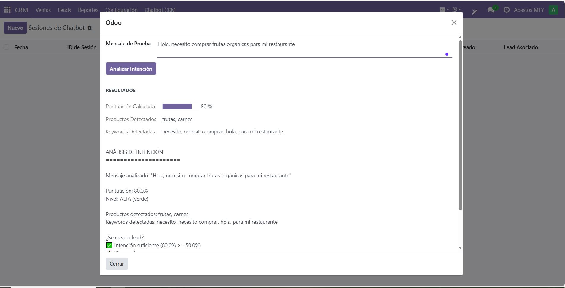Expand the WhatsApp icon dropdown arrow

(x=460, y=9)
